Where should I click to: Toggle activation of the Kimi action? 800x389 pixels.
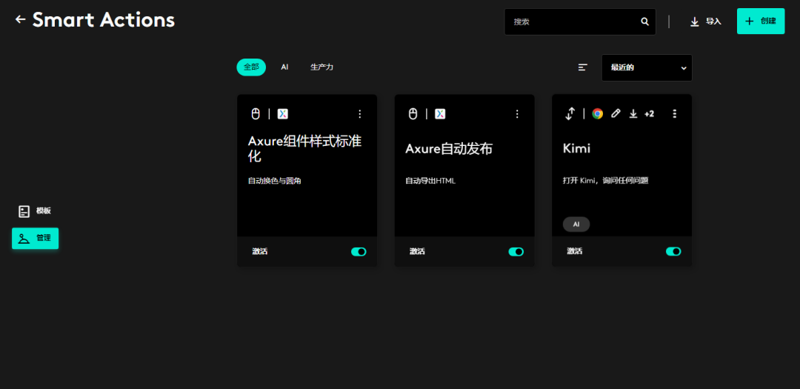point(673,252)
